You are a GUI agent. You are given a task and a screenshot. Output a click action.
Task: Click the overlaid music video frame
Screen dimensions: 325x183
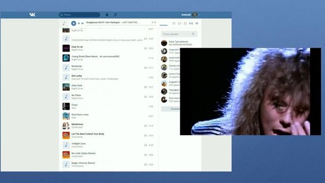click(250, 91)
